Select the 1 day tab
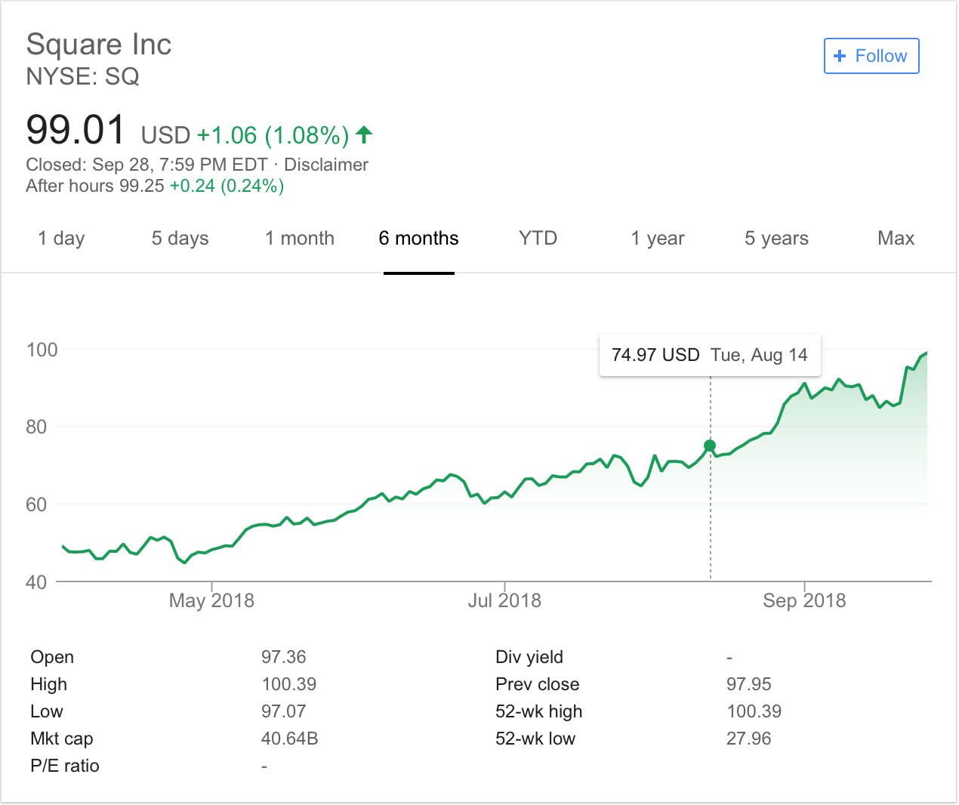The image size is (959, 805). (x=61, y=239)
